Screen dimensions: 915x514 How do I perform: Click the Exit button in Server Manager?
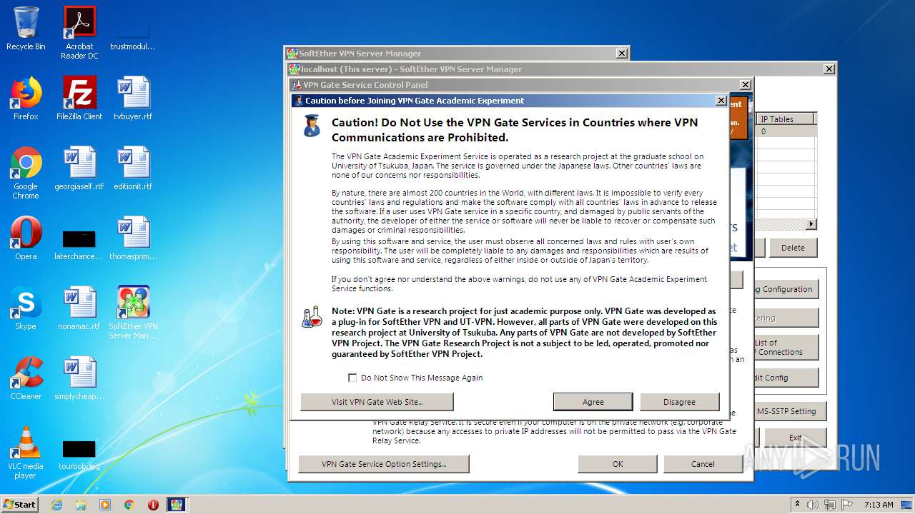pos(796,438)
